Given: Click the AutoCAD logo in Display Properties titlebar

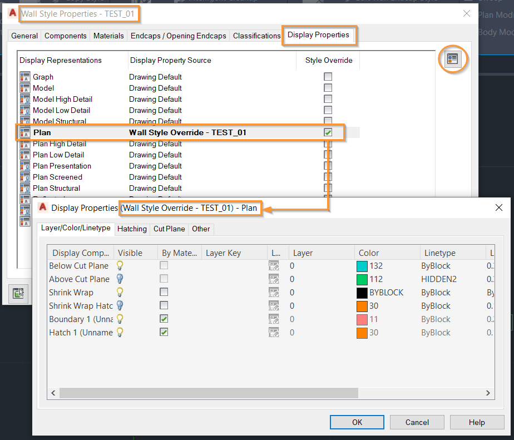Looking at the screenshot, I should coord(43,207).
